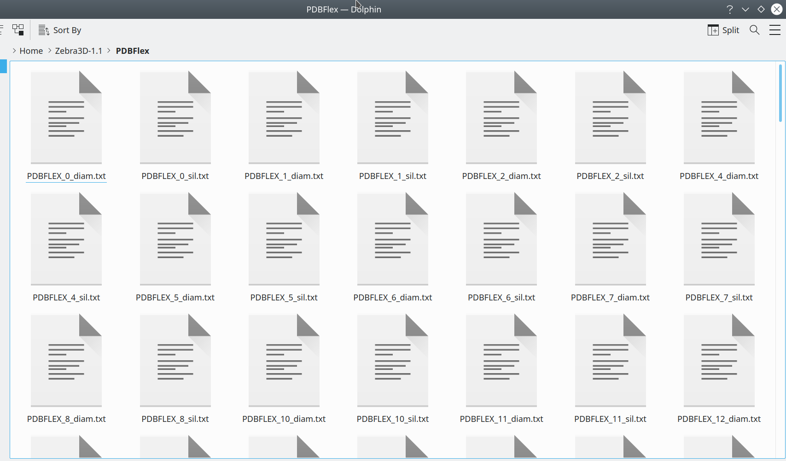Image resolution: width=786 pixels, height=461 pixels.
Task: Click the vertical scrollbar of the file view
Action: (780, 93)
